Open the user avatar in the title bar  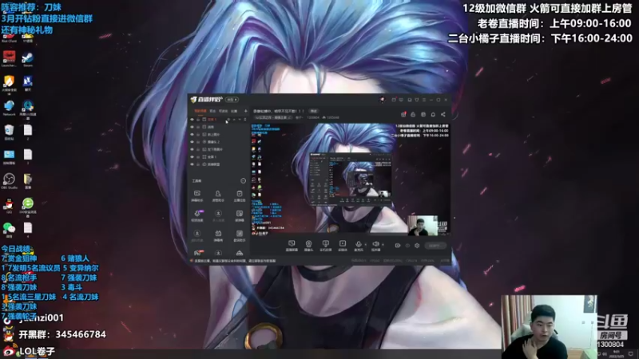coord(382,100)
